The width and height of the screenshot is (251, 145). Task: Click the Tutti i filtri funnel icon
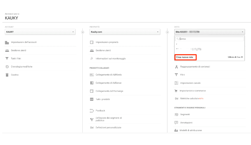coord(7,59)
